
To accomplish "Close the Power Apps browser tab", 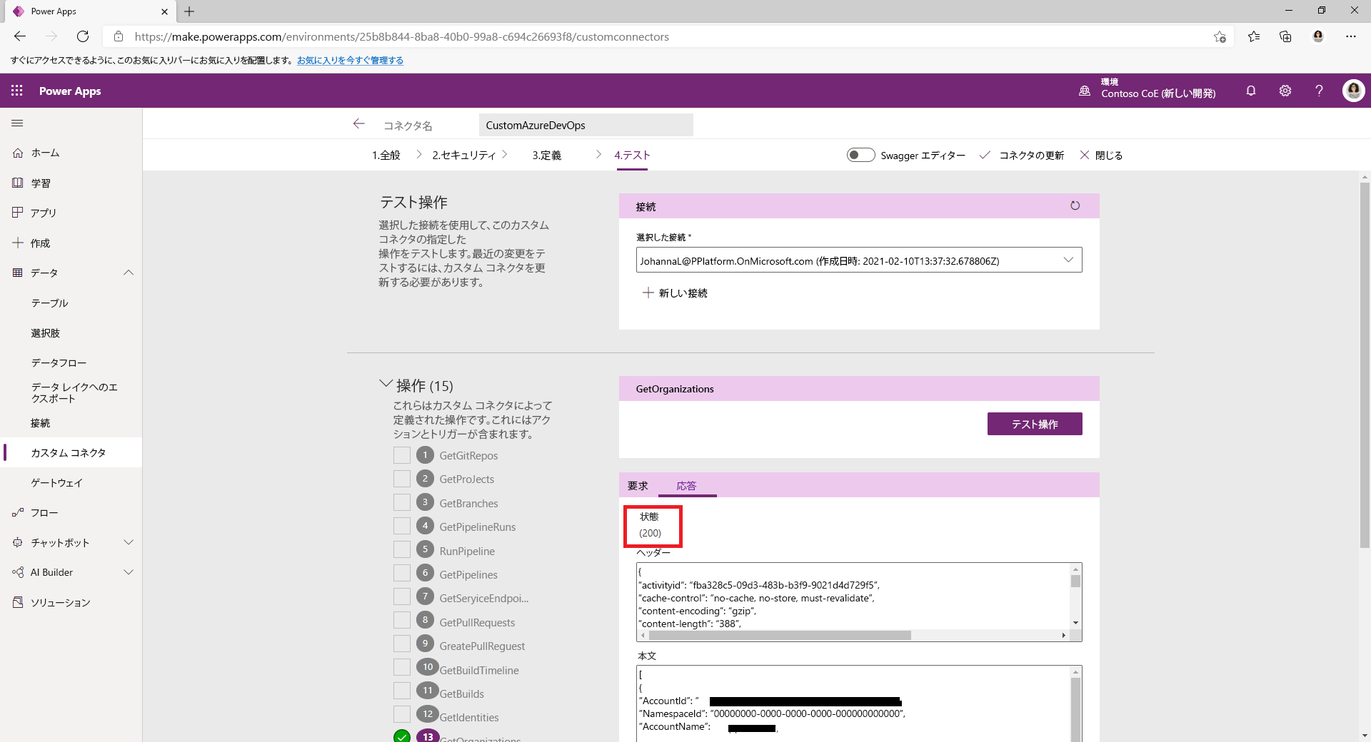I will (164, 11).
